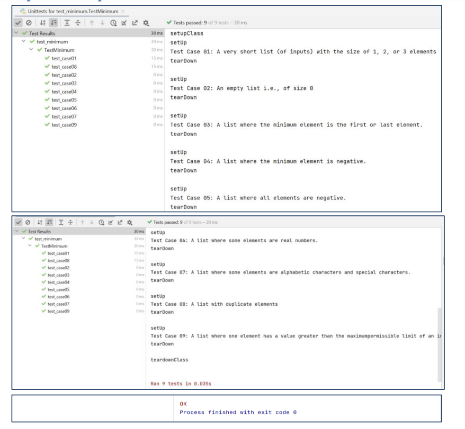The image size is (465, 429).
Task: Click Sort Alphabetically icon in top toolbar
Action: 43,23
